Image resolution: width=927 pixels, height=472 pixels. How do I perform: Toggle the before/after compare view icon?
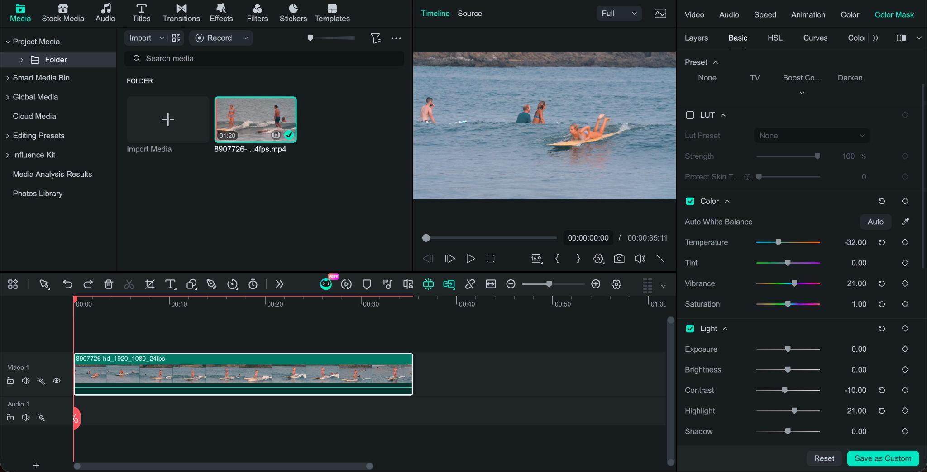(901, 38)
